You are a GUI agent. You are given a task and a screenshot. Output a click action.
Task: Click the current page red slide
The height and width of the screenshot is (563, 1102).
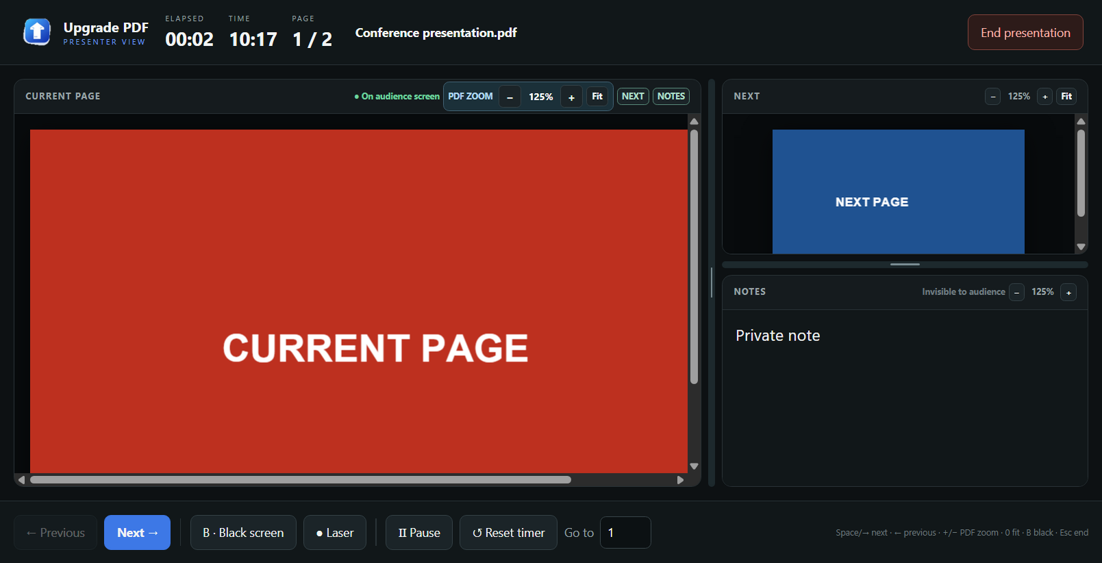[359, 301]
